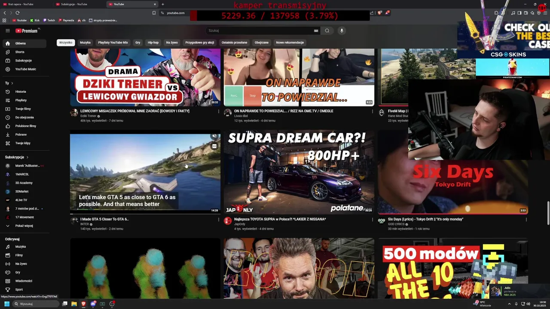Open the on-screen keyboard icon in search box

pyautogui.click(x=316, y=30)
